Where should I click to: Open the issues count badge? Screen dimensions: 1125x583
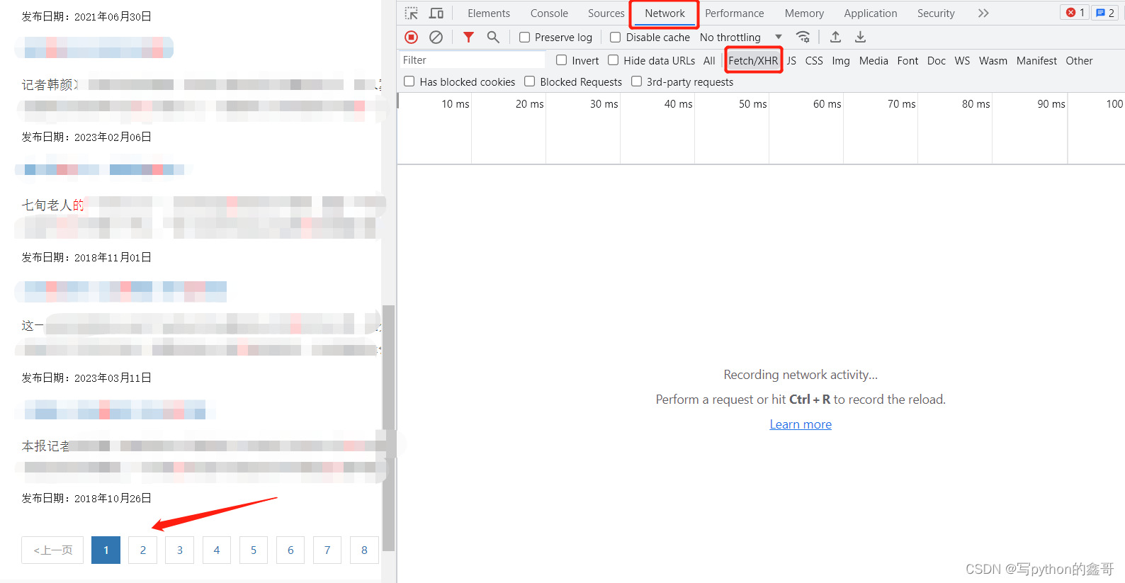pos(1105,13)
